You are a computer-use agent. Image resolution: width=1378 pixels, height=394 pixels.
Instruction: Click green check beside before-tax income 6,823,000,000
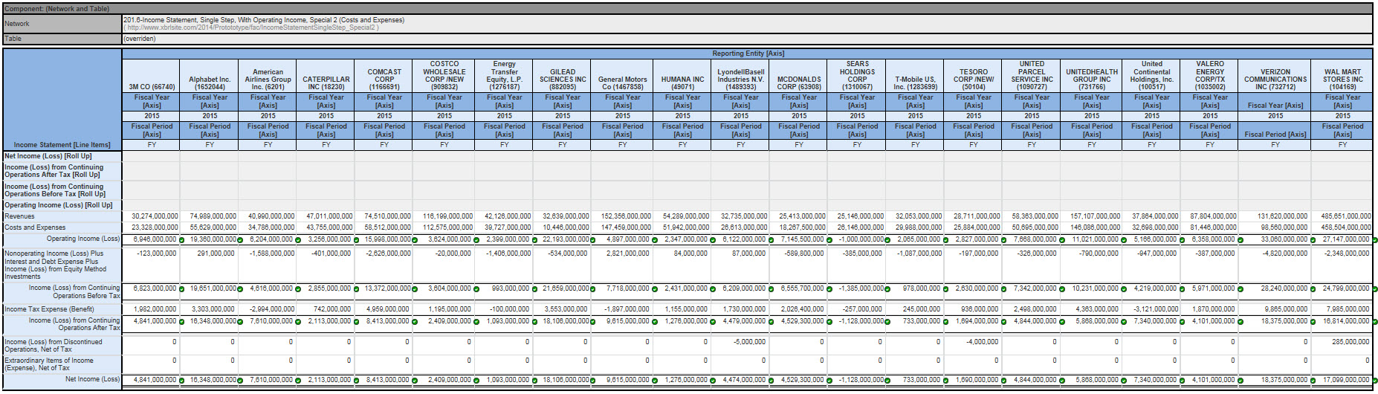(x=181, y=289)
